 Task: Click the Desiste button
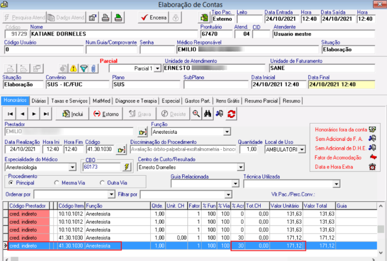pos(173,114)
